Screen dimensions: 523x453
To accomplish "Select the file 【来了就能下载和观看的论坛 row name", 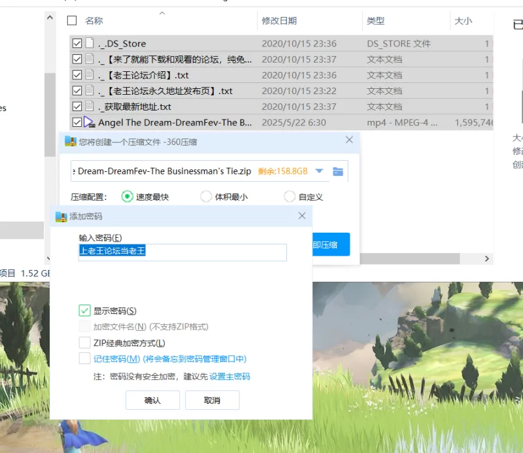I will pyautogui.click(x=175, y=59).
